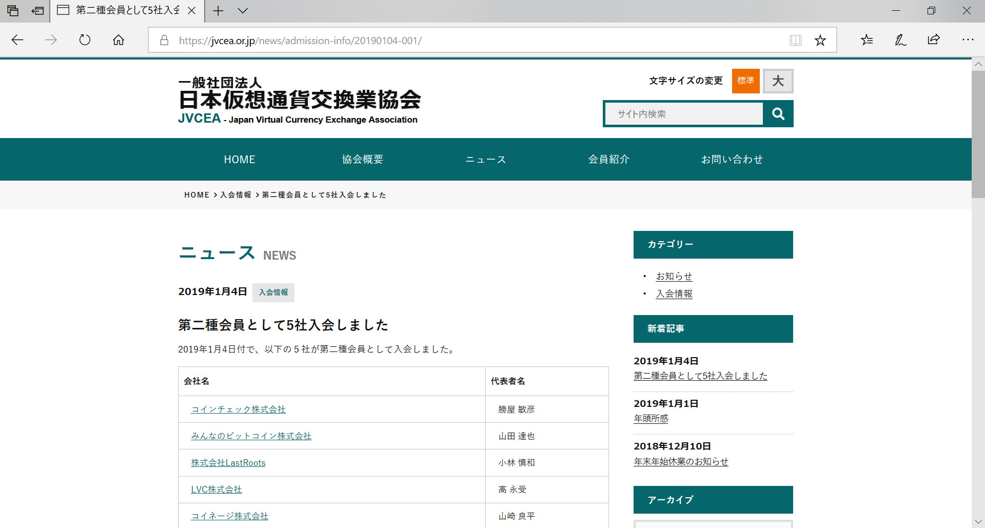Go back to the previous page
Image resolution: width=985 pixels, height=528 pixels.
click(x=17, y=40)
